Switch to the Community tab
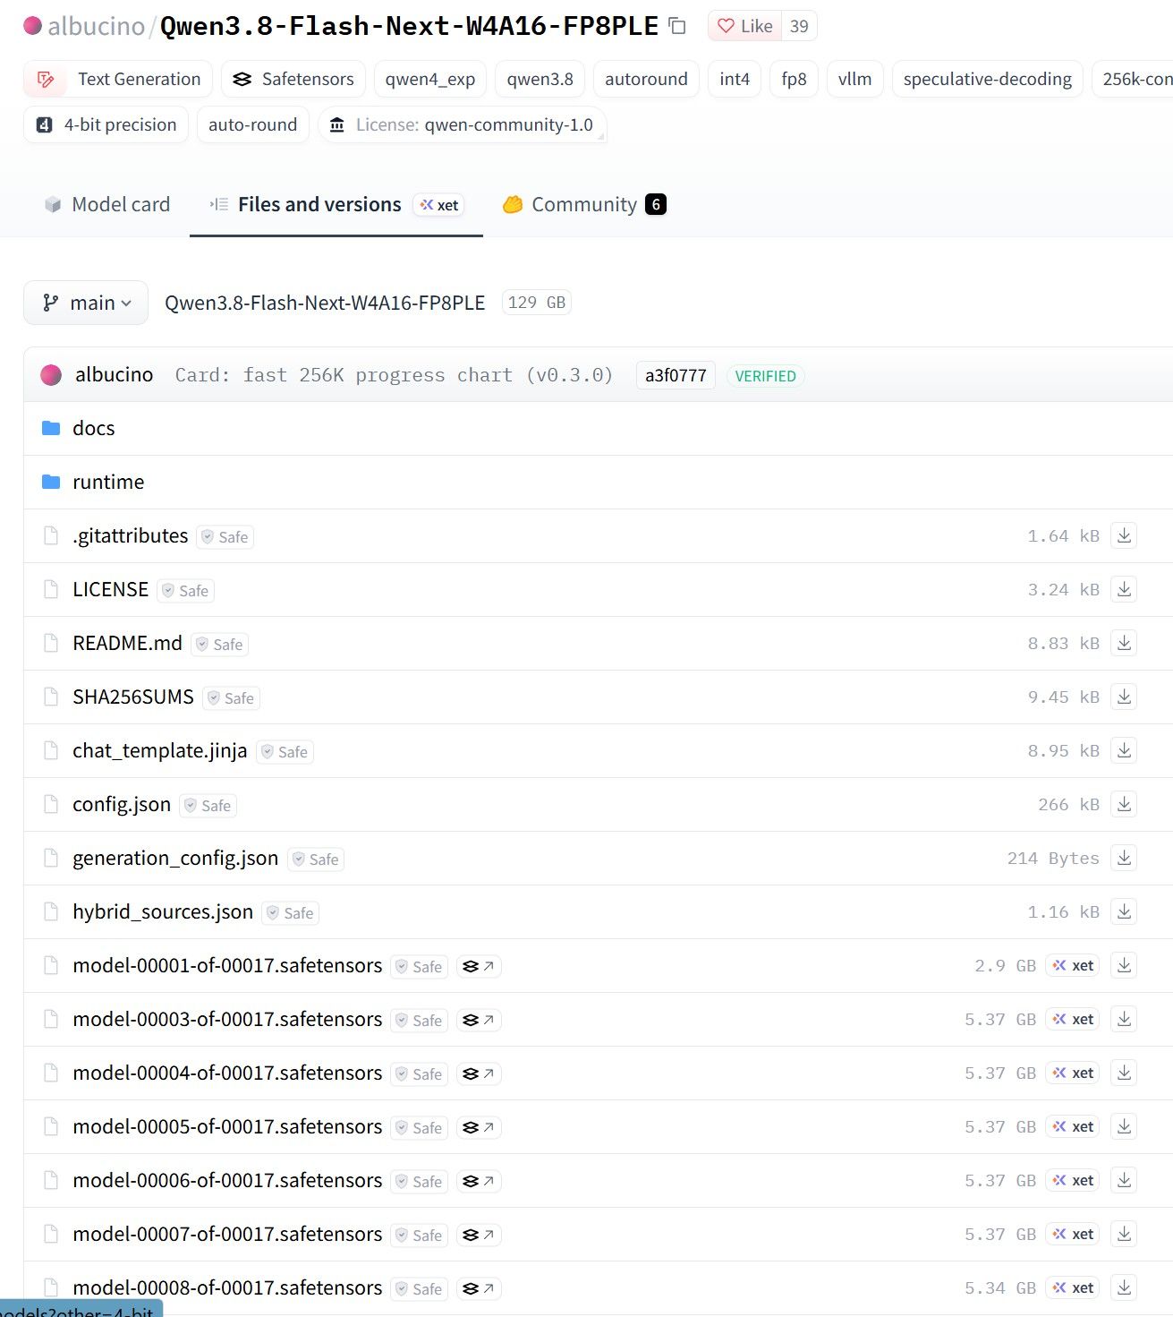This screenshot has width=1173, height=1317. point(584,204)
